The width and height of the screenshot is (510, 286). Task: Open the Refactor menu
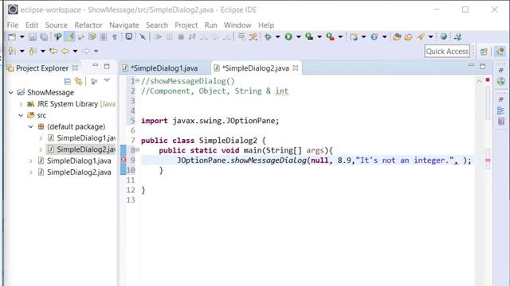tap(88, 25)
